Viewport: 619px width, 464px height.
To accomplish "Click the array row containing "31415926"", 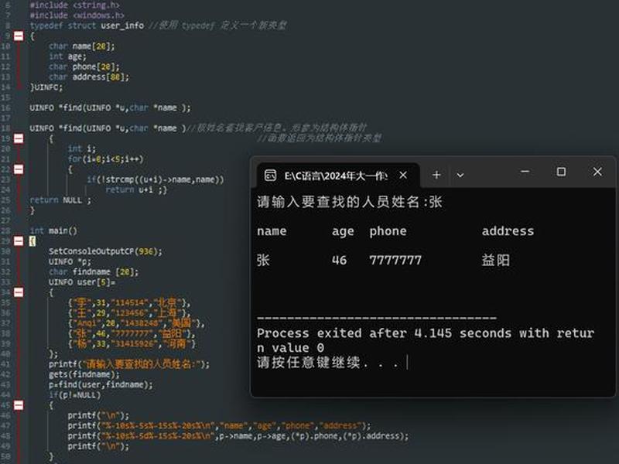I will (132, 343).
